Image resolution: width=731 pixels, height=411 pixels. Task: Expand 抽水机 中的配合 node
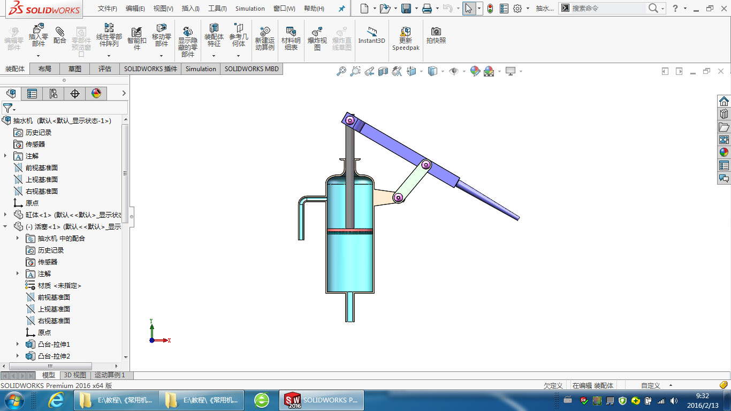pos(18,238)
